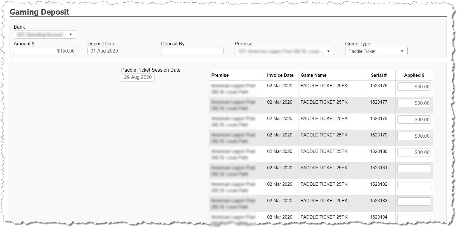This screenshot has width=459, height=229.
Task: Click the empty Applied box for serial 1523181
Action: 414,168
